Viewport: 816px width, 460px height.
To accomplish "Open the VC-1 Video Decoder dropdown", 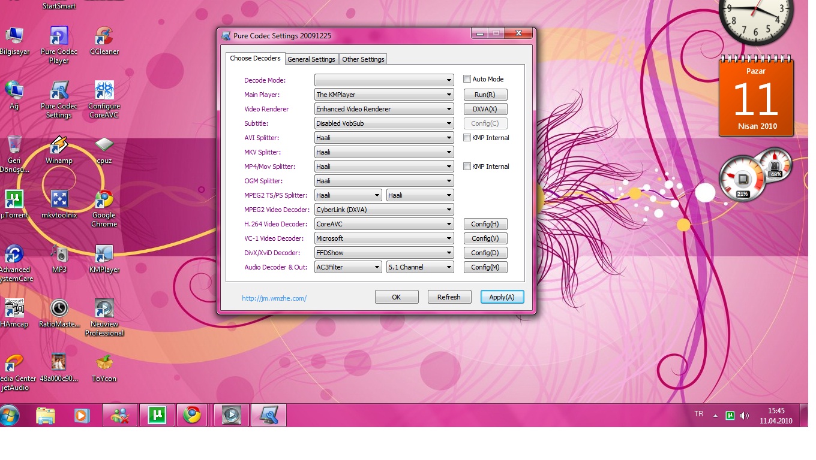I will pos(384,238).
